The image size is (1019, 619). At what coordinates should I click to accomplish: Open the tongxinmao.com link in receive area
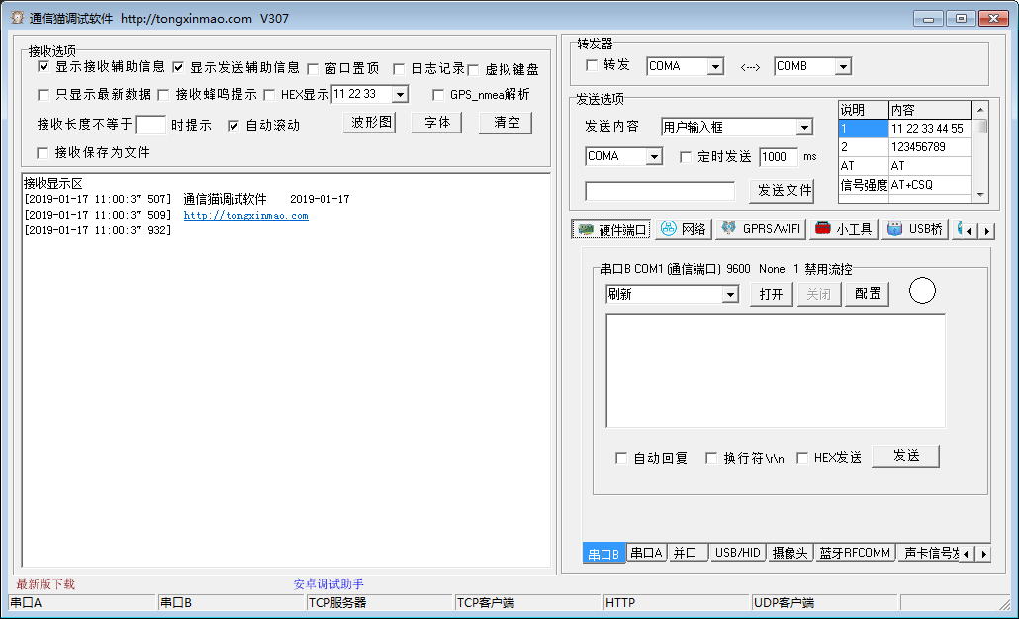(x=245, y=215)
